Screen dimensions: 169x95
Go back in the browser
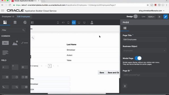(2, 5)
